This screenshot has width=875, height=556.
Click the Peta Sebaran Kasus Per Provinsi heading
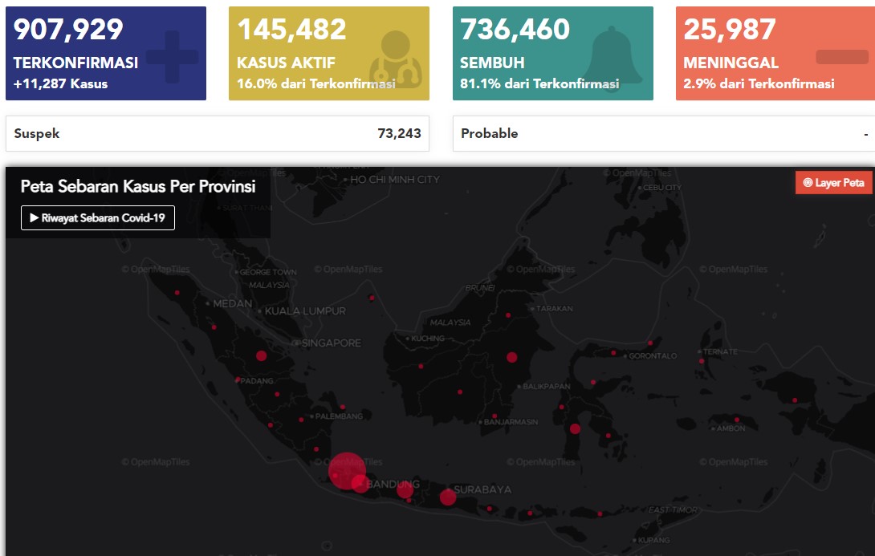(x=138, y=186)
